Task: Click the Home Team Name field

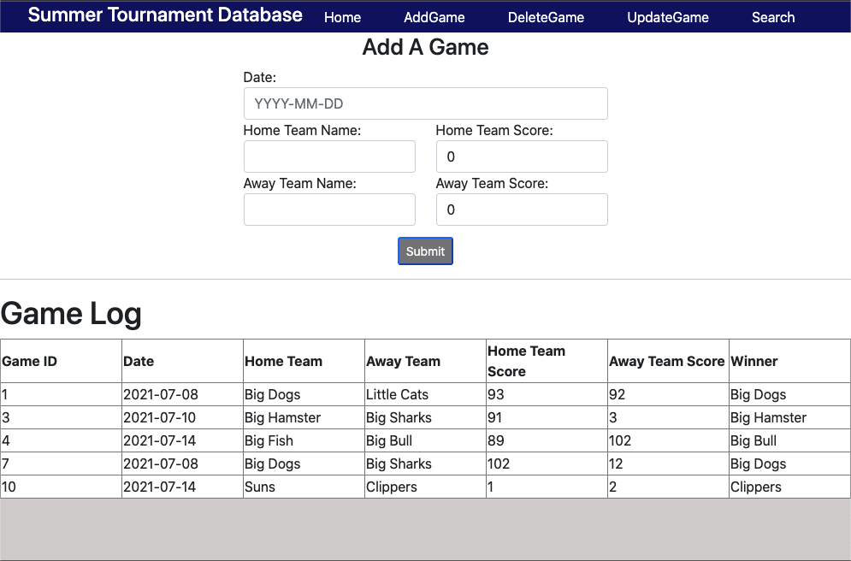Action: 329,156
